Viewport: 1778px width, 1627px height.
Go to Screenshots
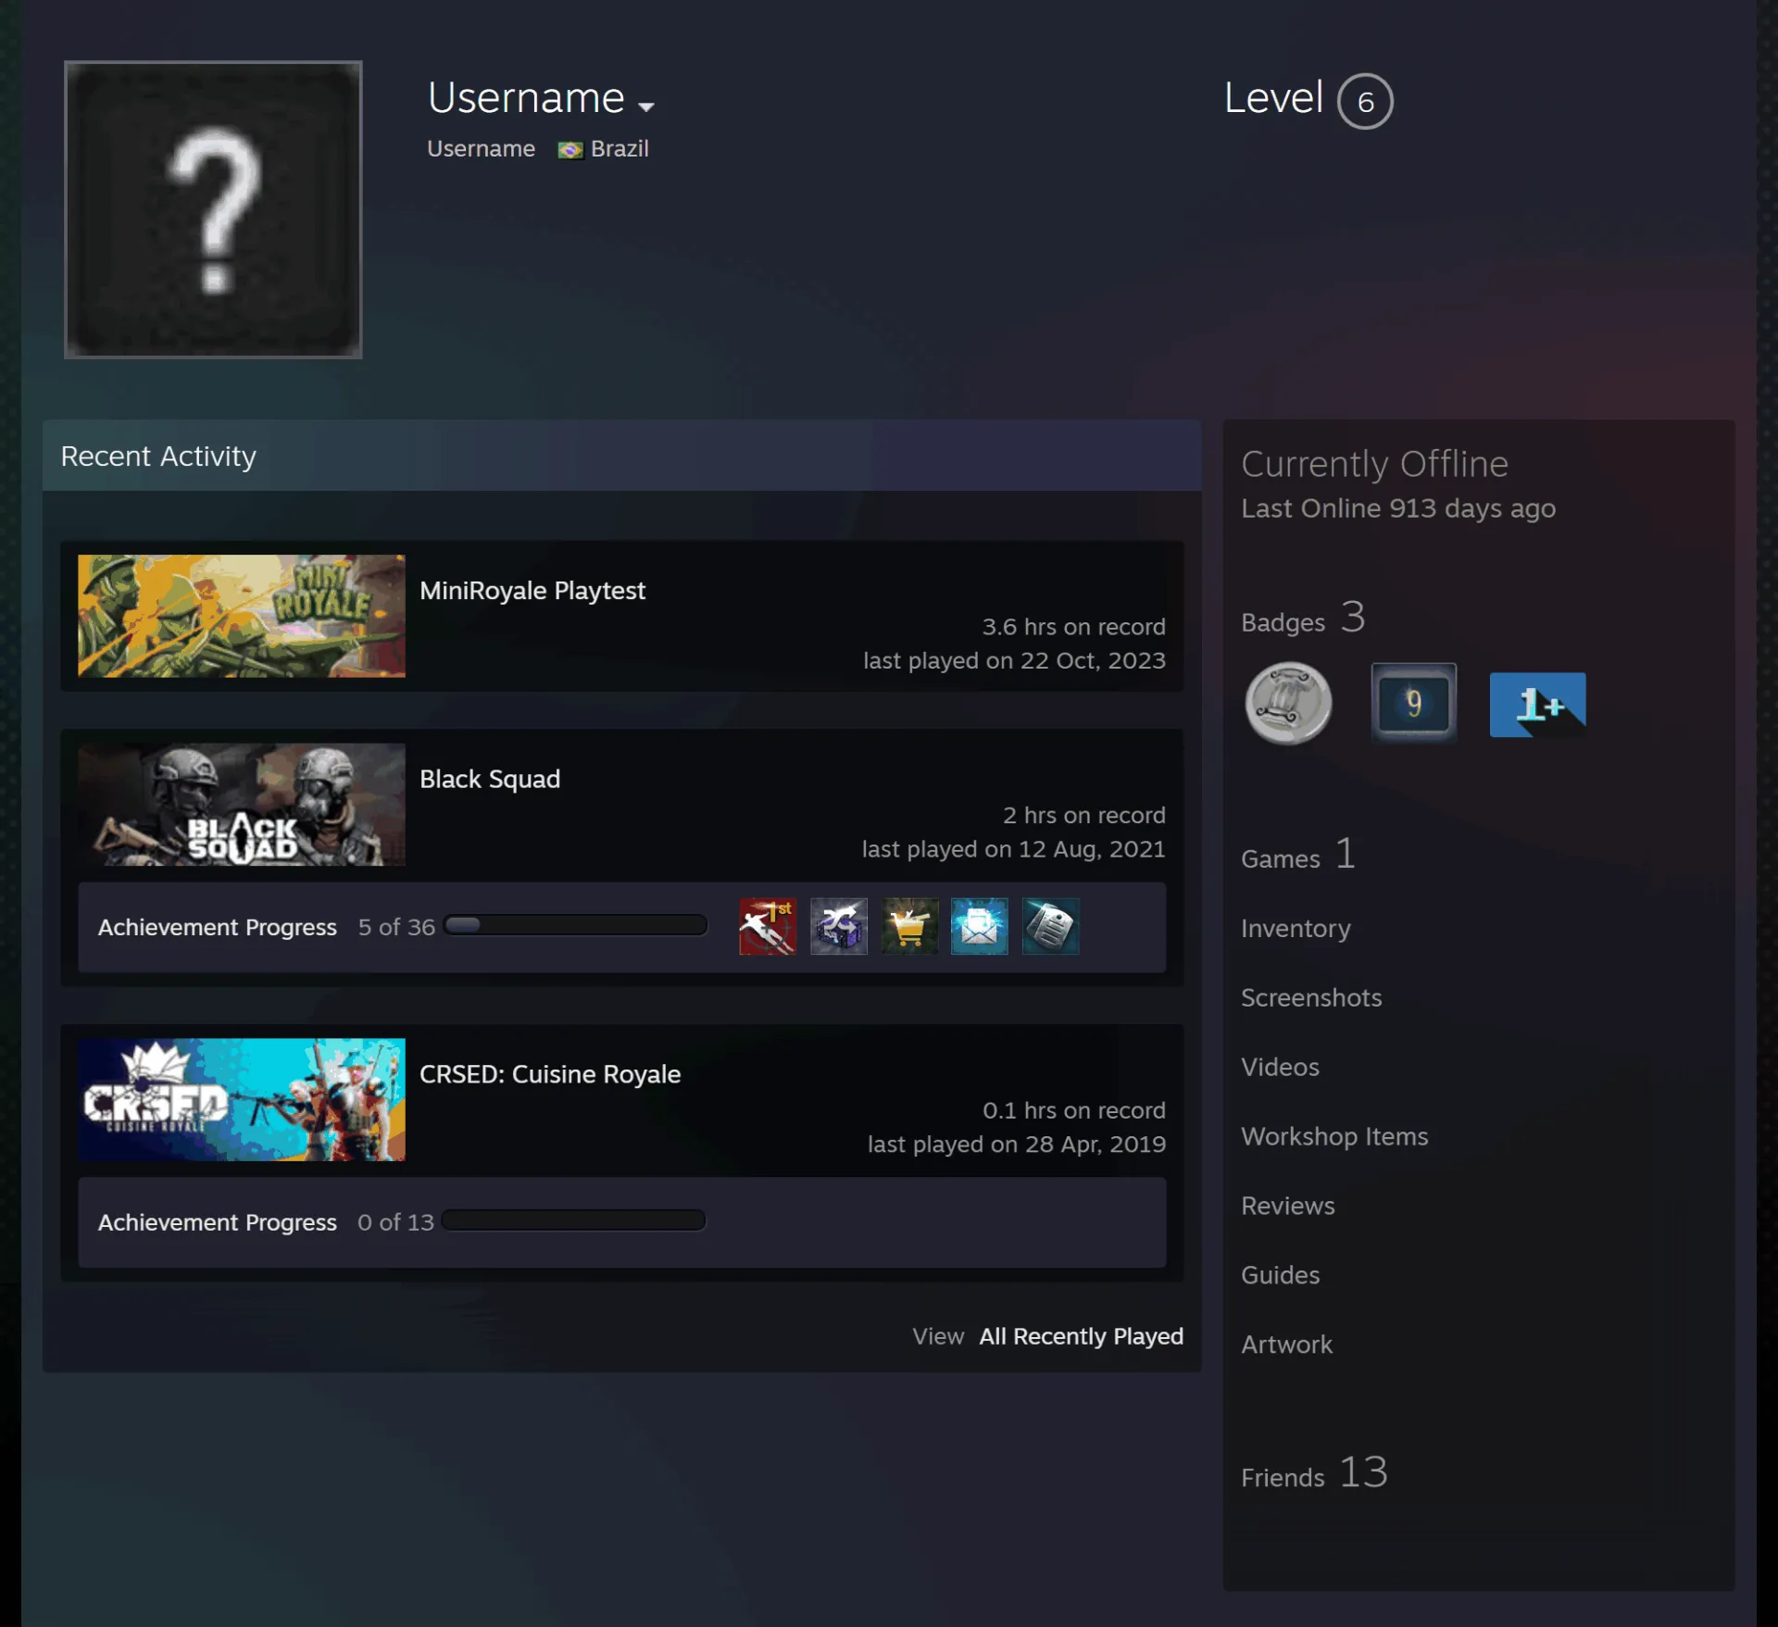click(1311, 997)
